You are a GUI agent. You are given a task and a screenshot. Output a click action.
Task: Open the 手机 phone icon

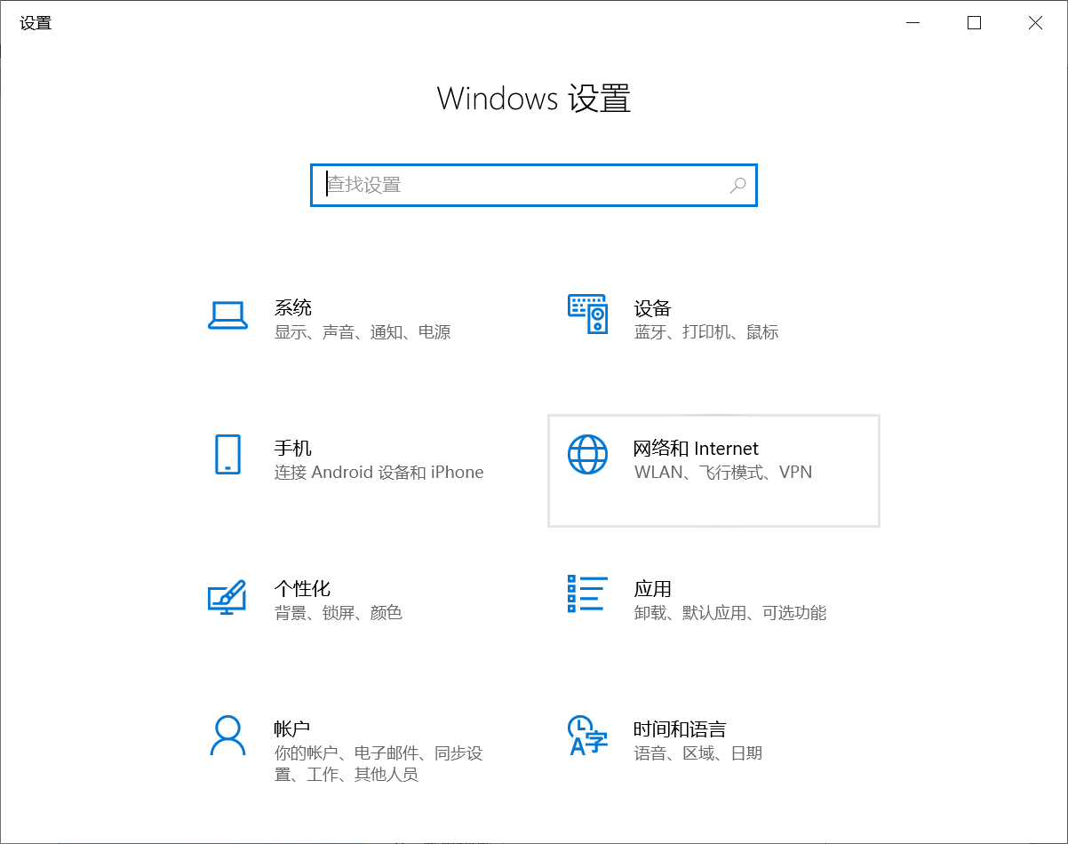pyautogui.click(x=227, y=454)
